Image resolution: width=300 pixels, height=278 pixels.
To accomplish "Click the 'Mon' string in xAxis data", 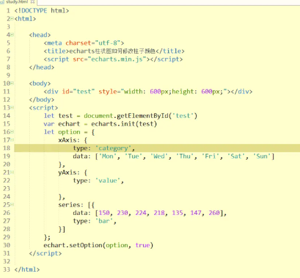I will point(107,156).
